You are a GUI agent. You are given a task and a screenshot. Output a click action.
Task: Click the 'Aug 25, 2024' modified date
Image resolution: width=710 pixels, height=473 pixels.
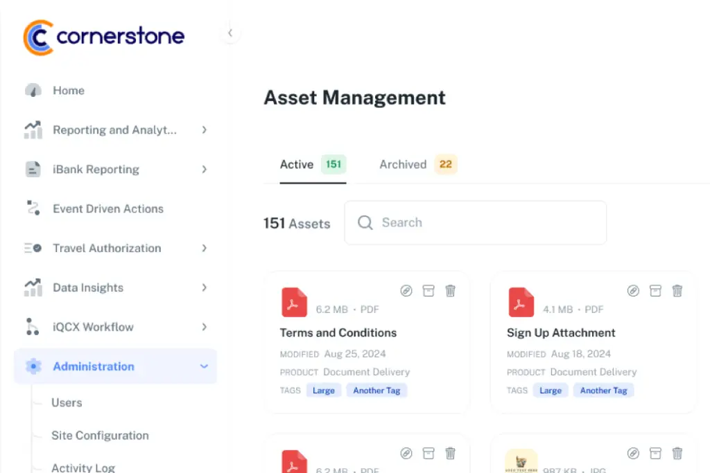355,354
